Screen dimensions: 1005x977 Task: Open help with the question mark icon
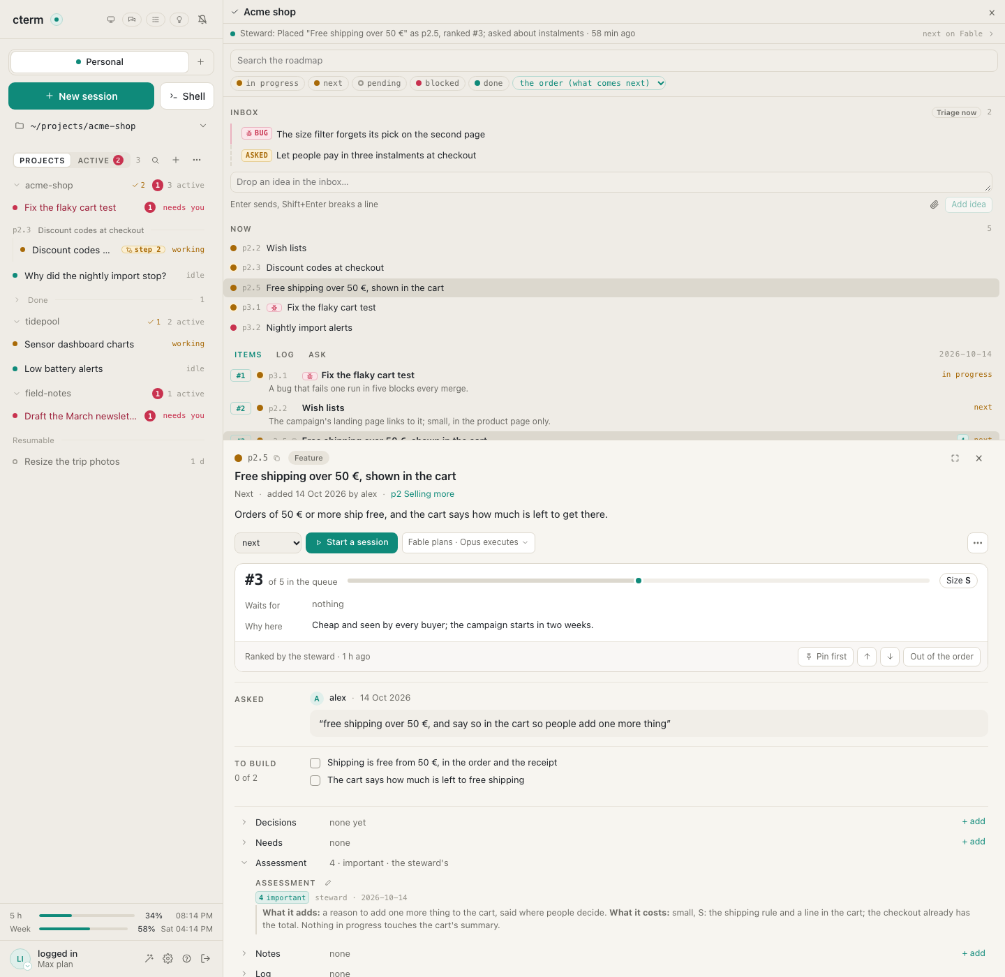click(187, 959)
